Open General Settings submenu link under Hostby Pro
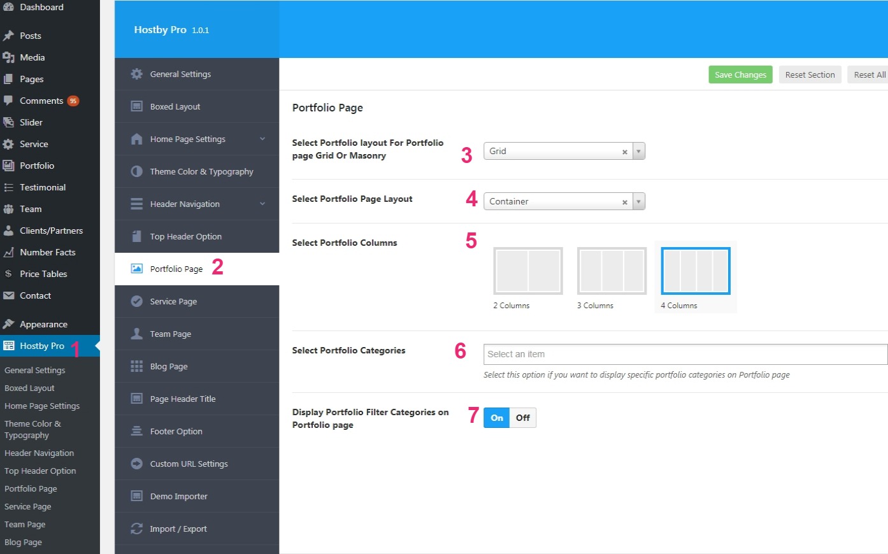 pyautogui.click(x=35, y=370)
